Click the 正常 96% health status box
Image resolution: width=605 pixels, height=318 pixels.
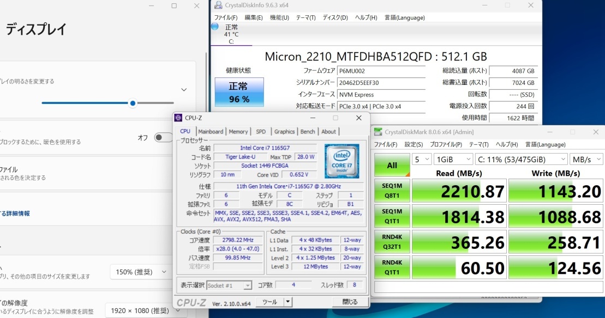coord(239,92)
